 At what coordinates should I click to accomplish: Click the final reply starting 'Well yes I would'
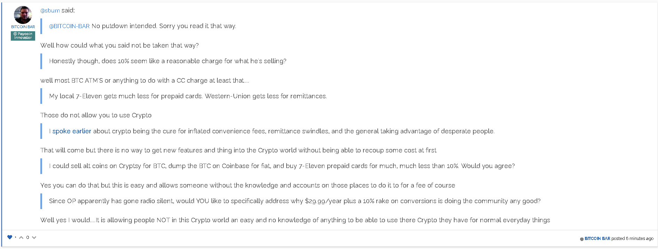295,220
